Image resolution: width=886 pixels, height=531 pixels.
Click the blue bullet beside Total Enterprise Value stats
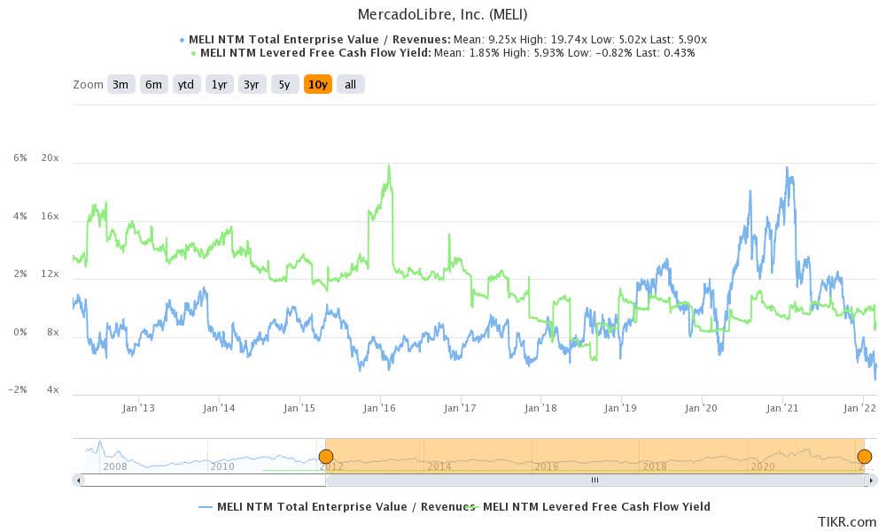[x=180, y=39]
